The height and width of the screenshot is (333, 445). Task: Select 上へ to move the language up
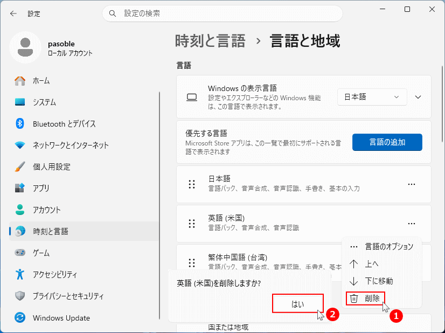[370, 263]
